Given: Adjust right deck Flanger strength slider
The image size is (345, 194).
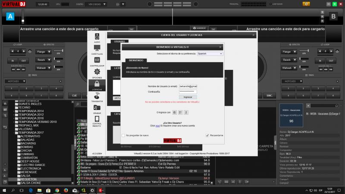Looking at the screenshot, I should [304, 51].
